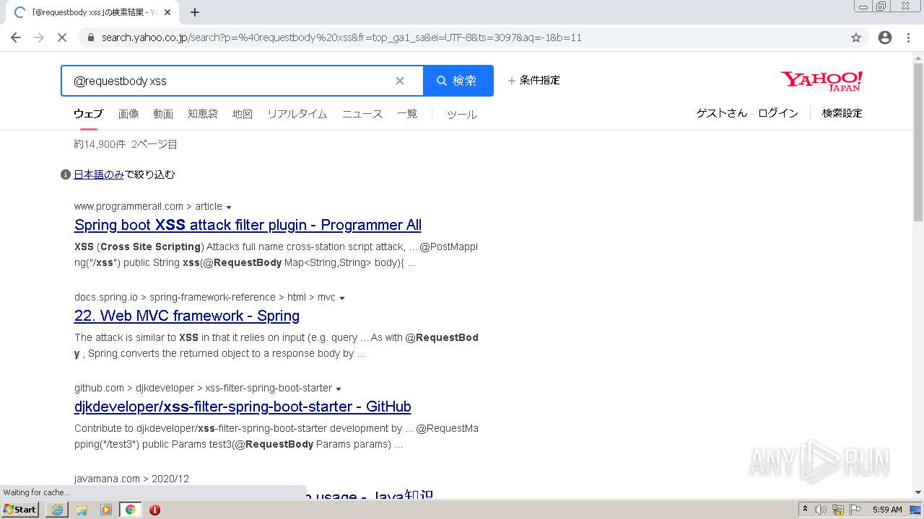Click the 日本語のみ filter link

[99, 174]
